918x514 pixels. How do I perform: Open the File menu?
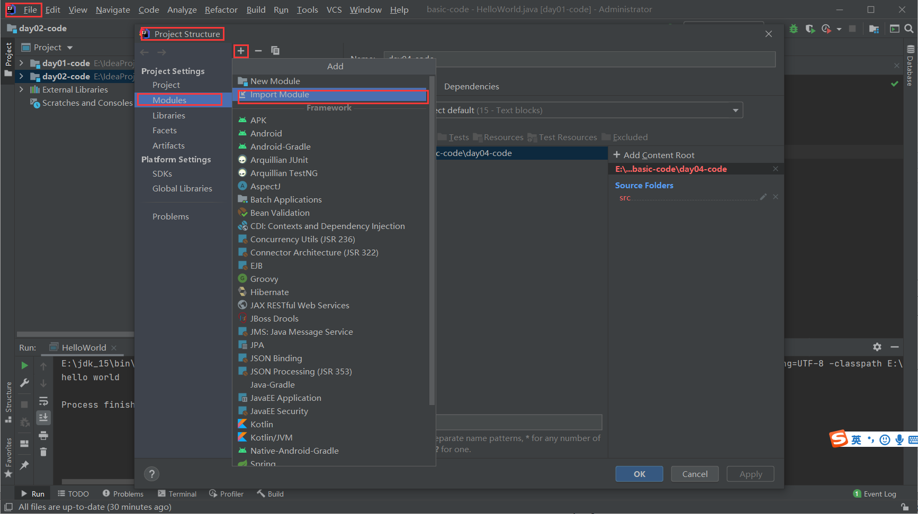[x=30, y=10]
